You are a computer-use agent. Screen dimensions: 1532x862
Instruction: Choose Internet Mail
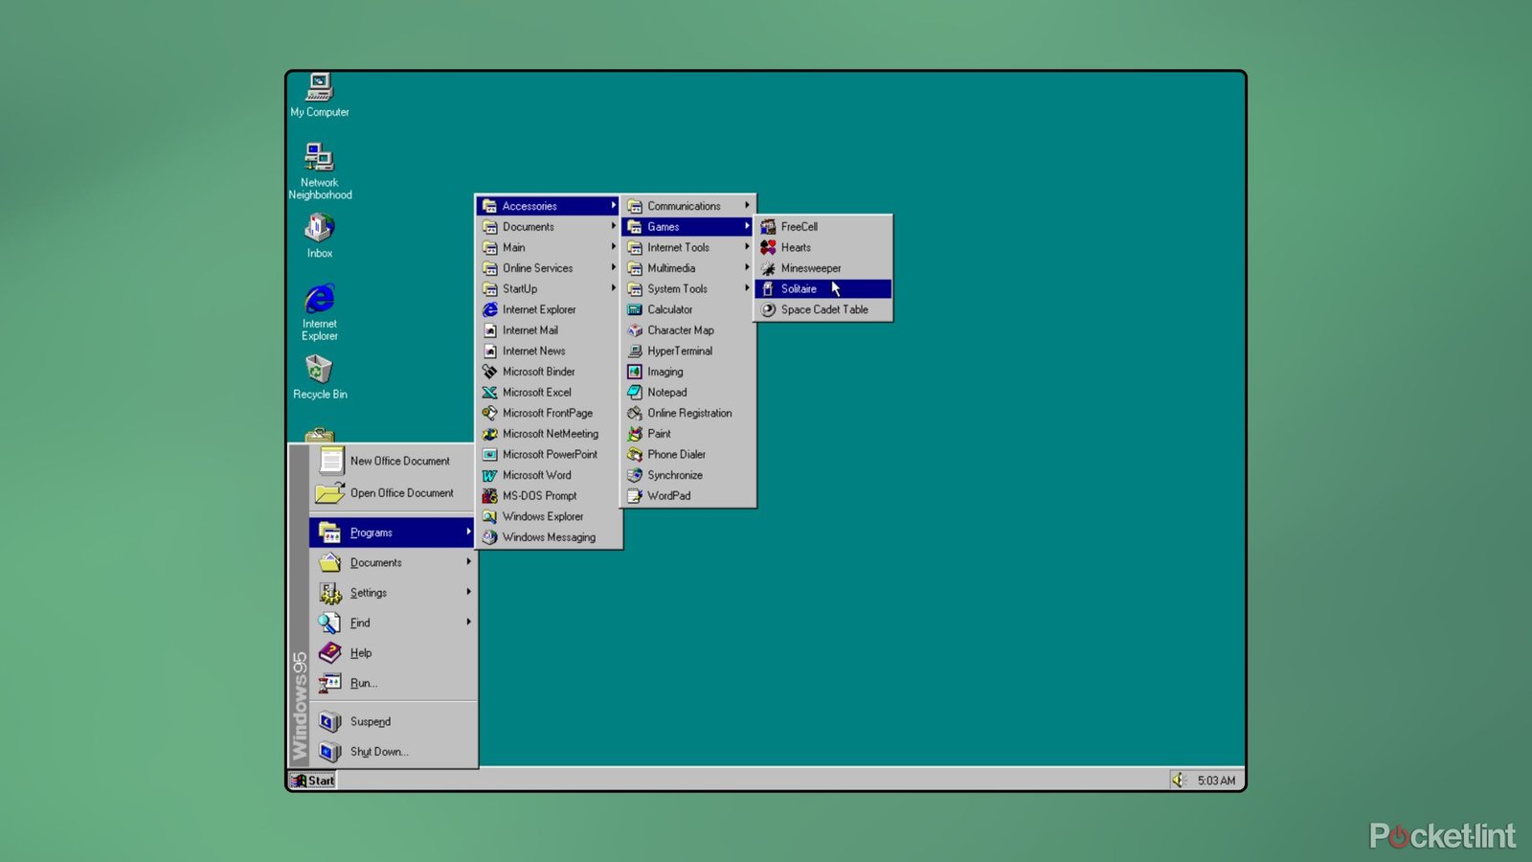549,330
